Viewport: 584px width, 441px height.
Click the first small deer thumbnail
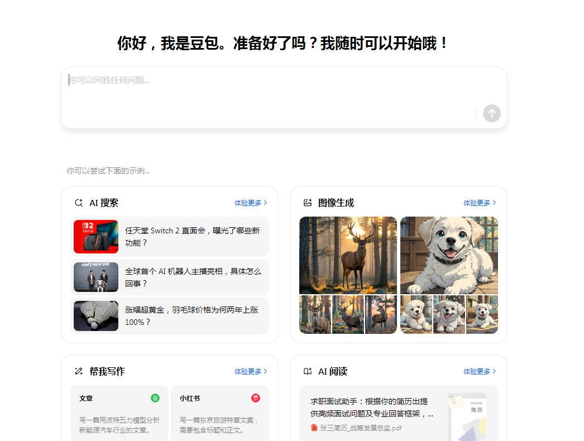click(315, 314)
